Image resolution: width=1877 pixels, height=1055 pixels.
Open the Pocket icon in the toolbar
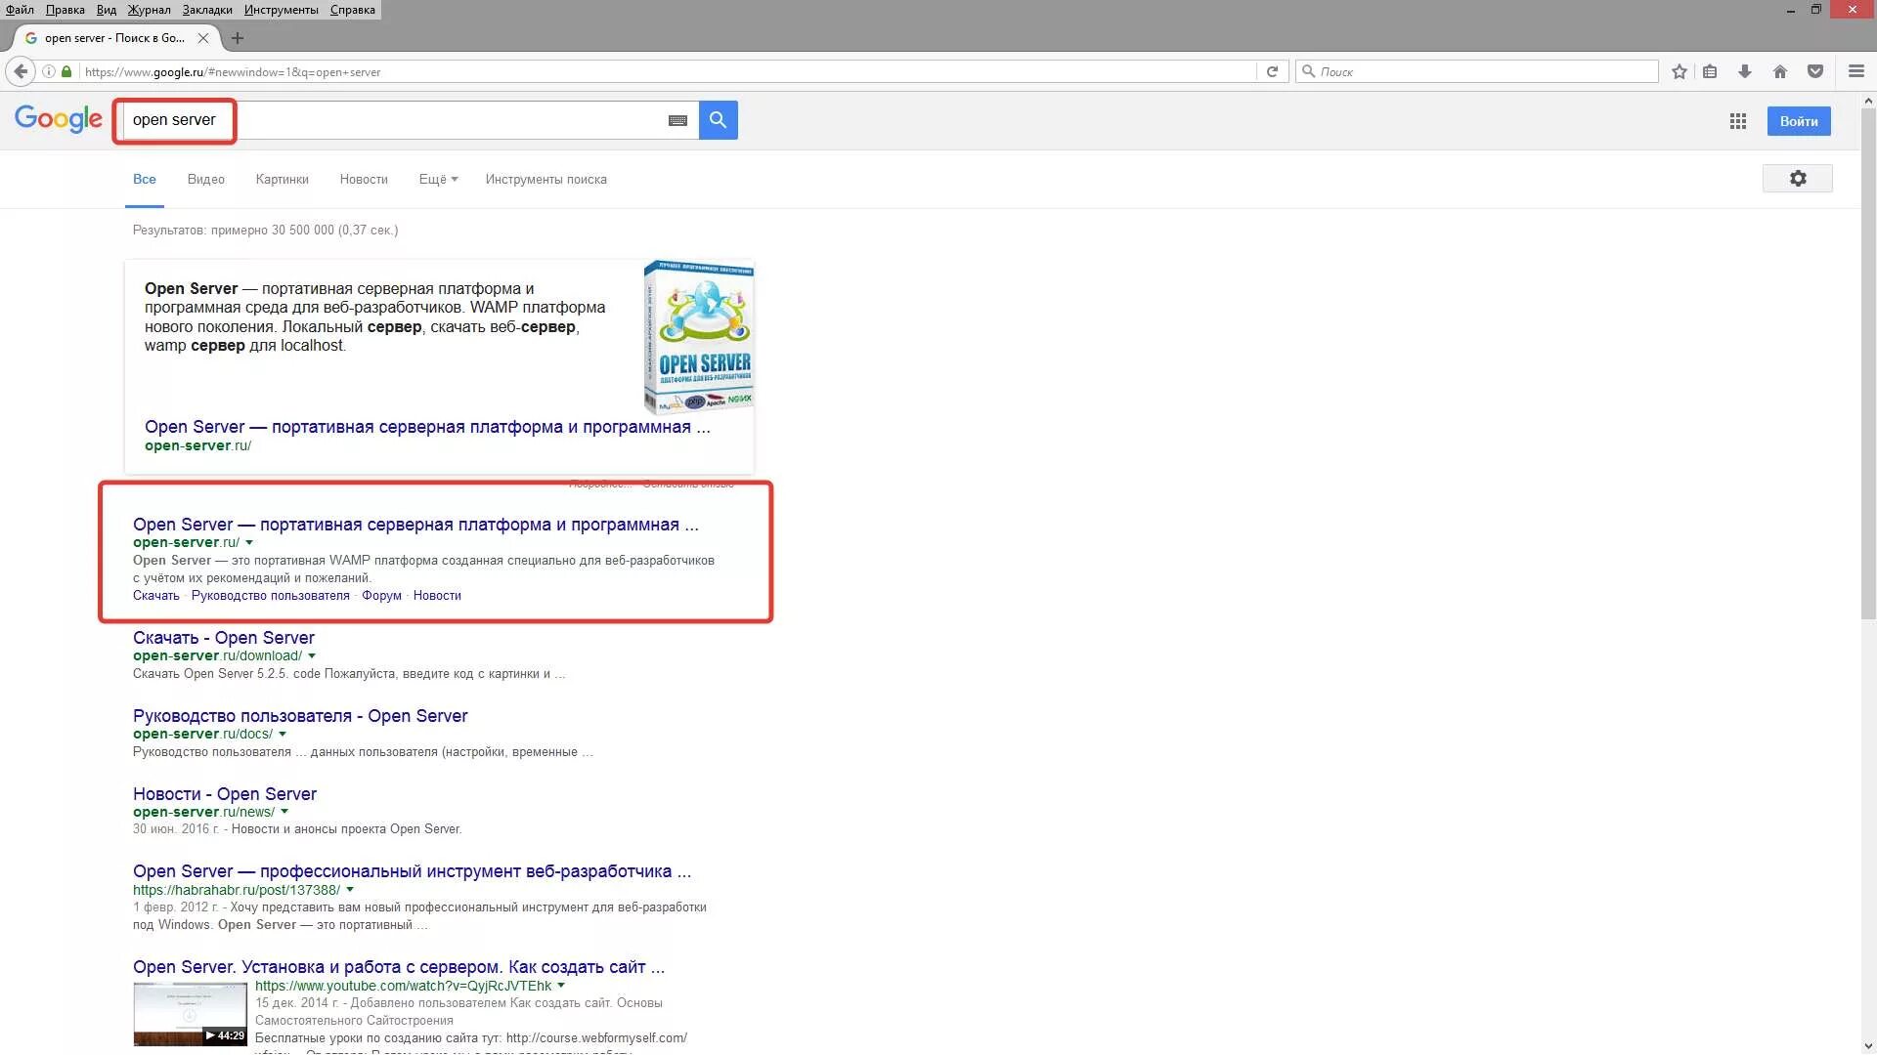click(x=1815, y=71)
